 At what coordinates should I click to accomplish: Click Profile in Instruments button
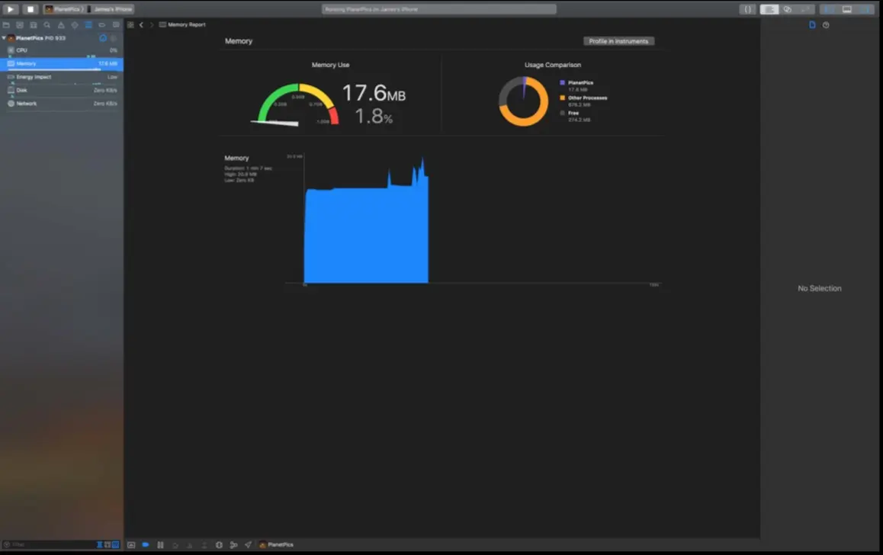tap(618, 41)
